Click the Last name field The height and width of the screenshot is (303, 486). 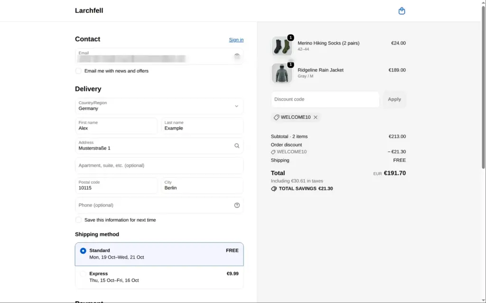[x=202, y=126]
